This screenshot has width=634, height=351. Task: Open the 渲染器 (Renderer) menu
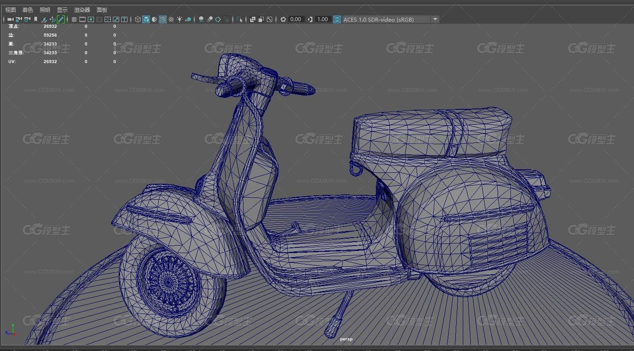point(82,10)
